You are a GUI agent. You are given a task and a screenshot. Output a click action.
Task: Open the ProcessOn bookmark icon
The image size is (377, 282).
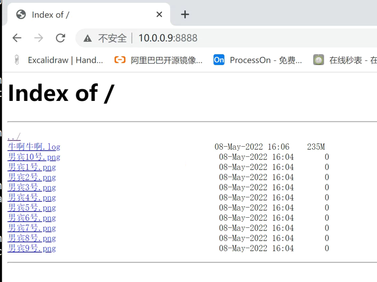(218, 60)
